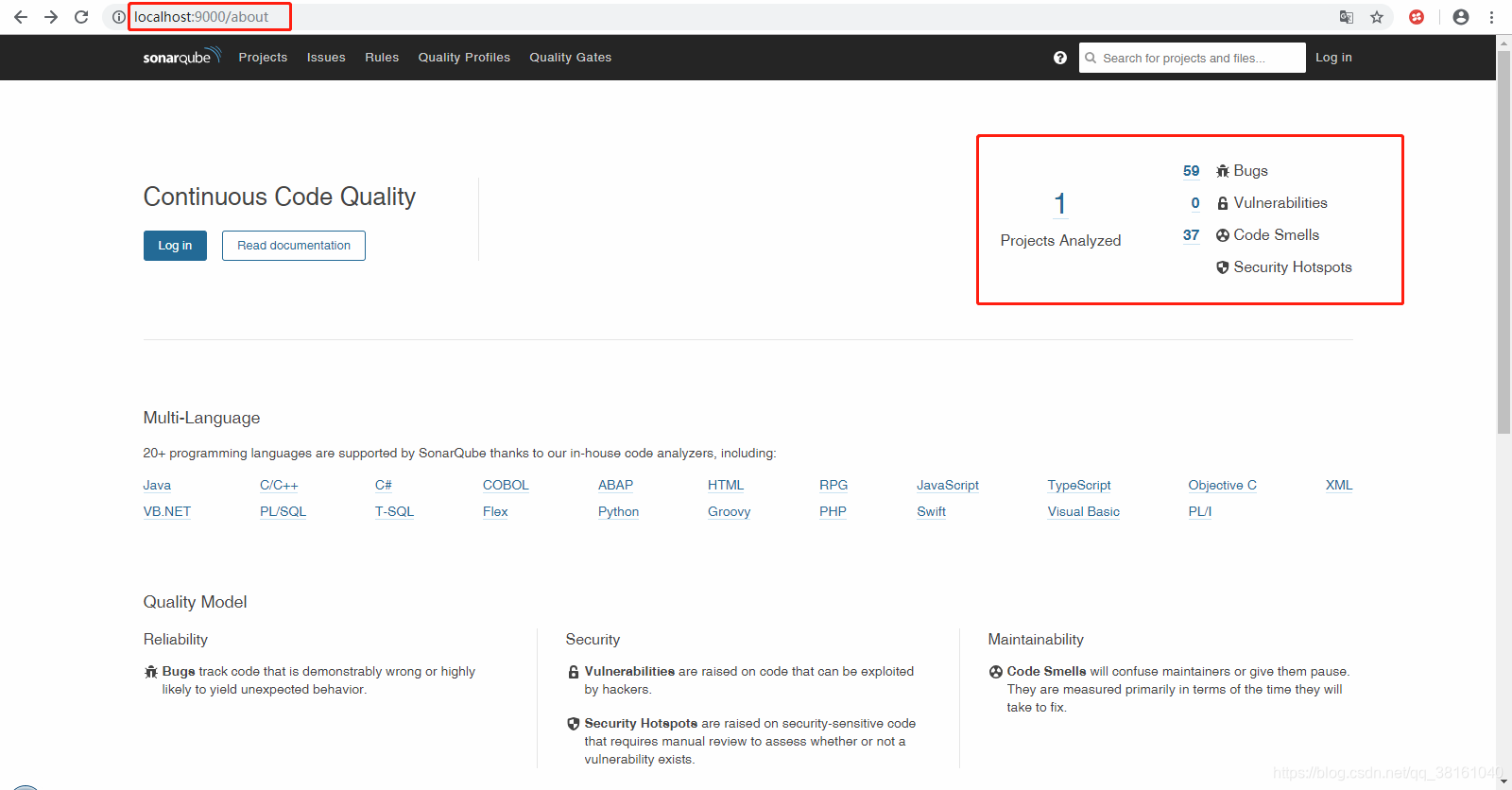Open the JavaScript language link
The image size is (1512, 790).
point(948,486)
